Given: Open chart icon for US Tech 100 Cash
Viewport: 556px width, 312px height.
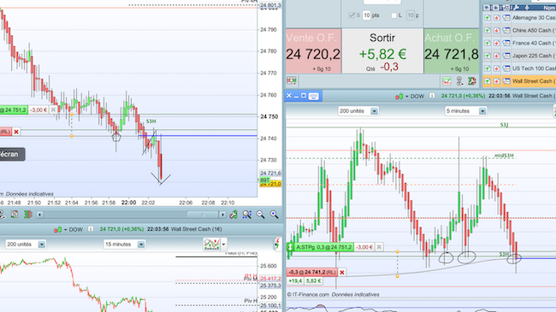Looking at the screenshot, I should 506,68.
